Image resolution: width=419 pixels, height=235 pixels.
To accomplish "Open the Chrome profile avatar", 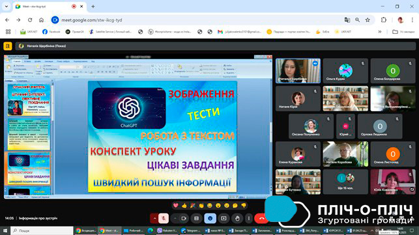I will pos(400,20).
